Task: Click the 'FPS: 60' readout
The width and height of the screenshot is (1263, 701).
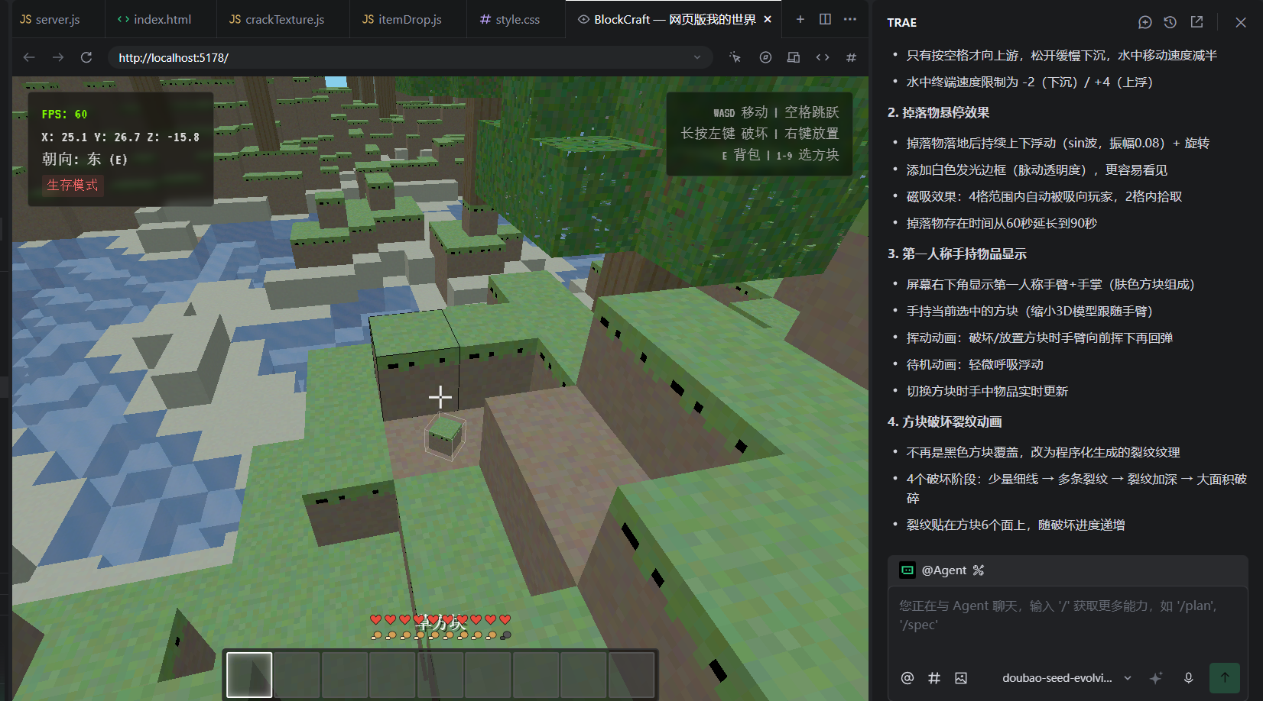Action: tap(64, 115)
